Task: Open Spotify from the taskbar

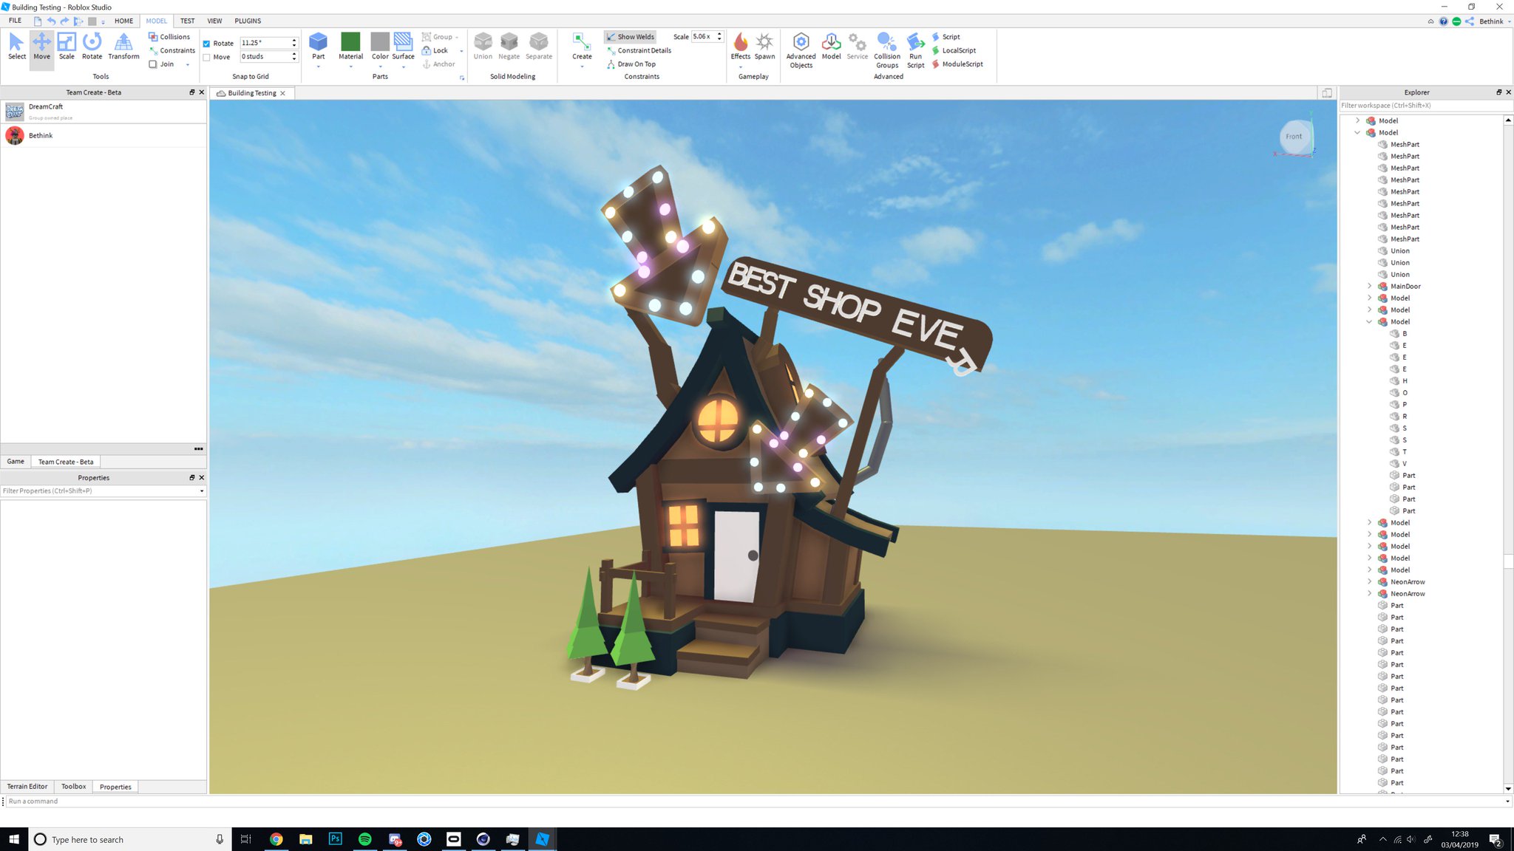Action: pyautogui.click(x=365, y=839)
